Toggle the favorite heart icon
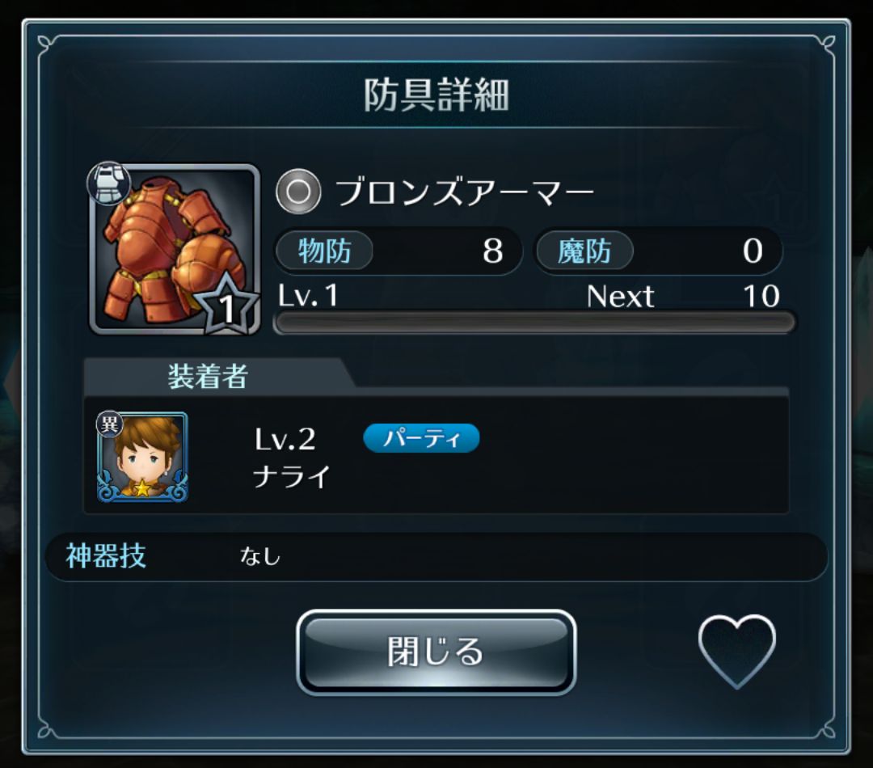 (736, 652)
